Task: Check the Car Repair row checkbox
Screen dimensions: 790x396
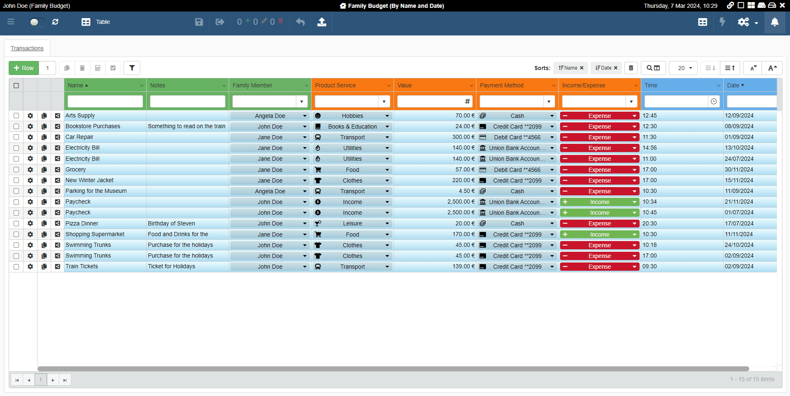Action: tap(16, 137)
